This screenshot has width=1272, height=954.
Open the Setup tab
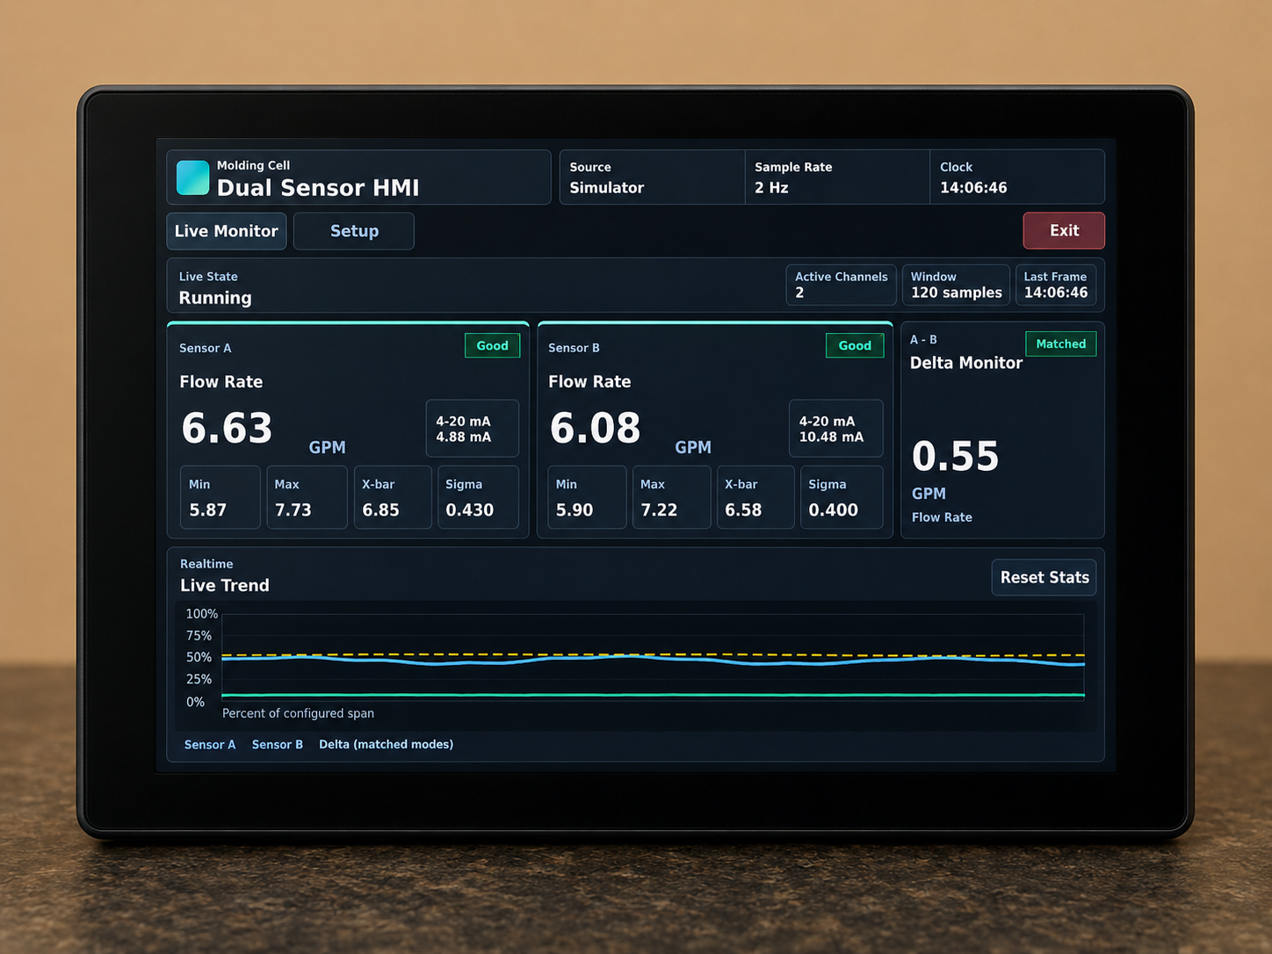click(x=354, y=231)
